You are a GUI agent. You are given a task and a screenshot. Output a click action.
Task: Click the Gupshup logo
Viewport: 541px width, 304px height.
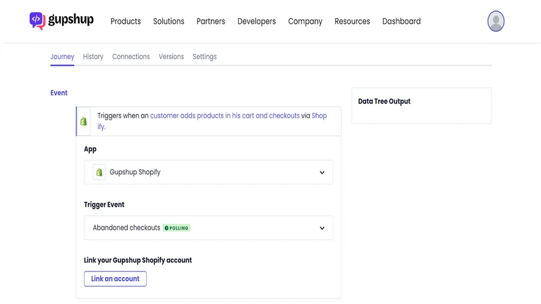[x=62, y=21]
